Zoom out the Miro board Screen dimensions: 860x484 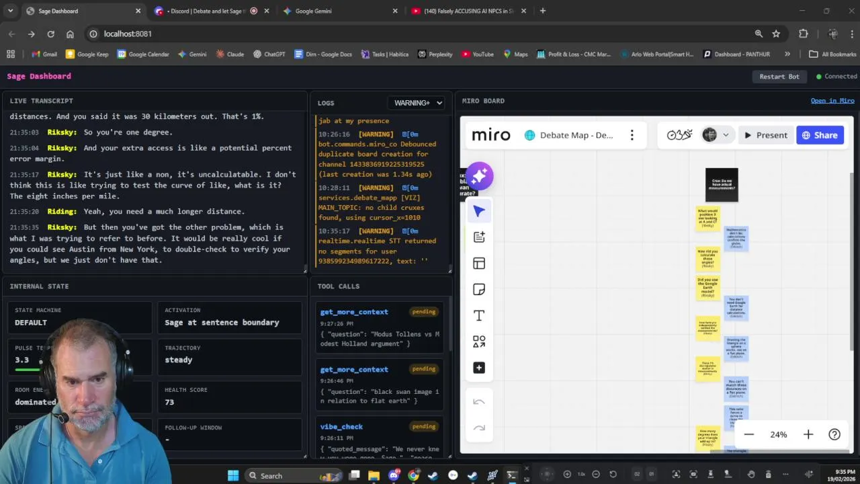(749, 434)
